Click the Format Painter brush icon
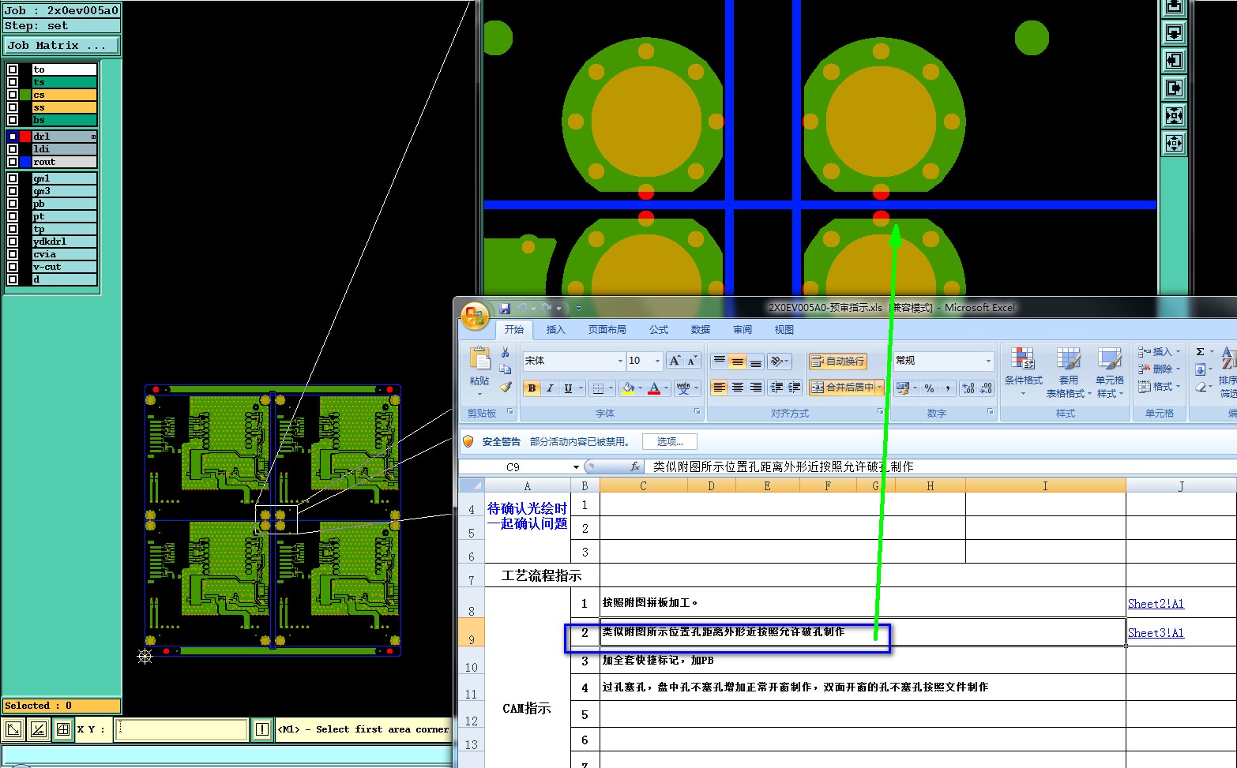The image size is (1237, 768). 506,387
